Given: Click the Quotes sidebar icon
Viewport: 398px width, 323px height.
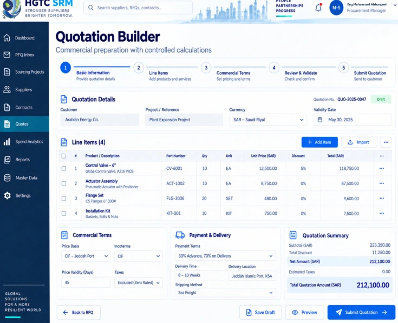Looking at the screenshot, I should pos(7,124).
